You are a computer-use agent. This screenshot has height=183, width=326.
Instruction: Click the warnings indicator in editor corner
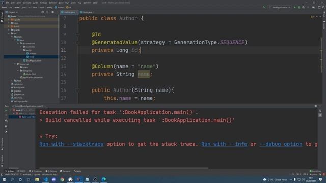[x=312, y=17]
